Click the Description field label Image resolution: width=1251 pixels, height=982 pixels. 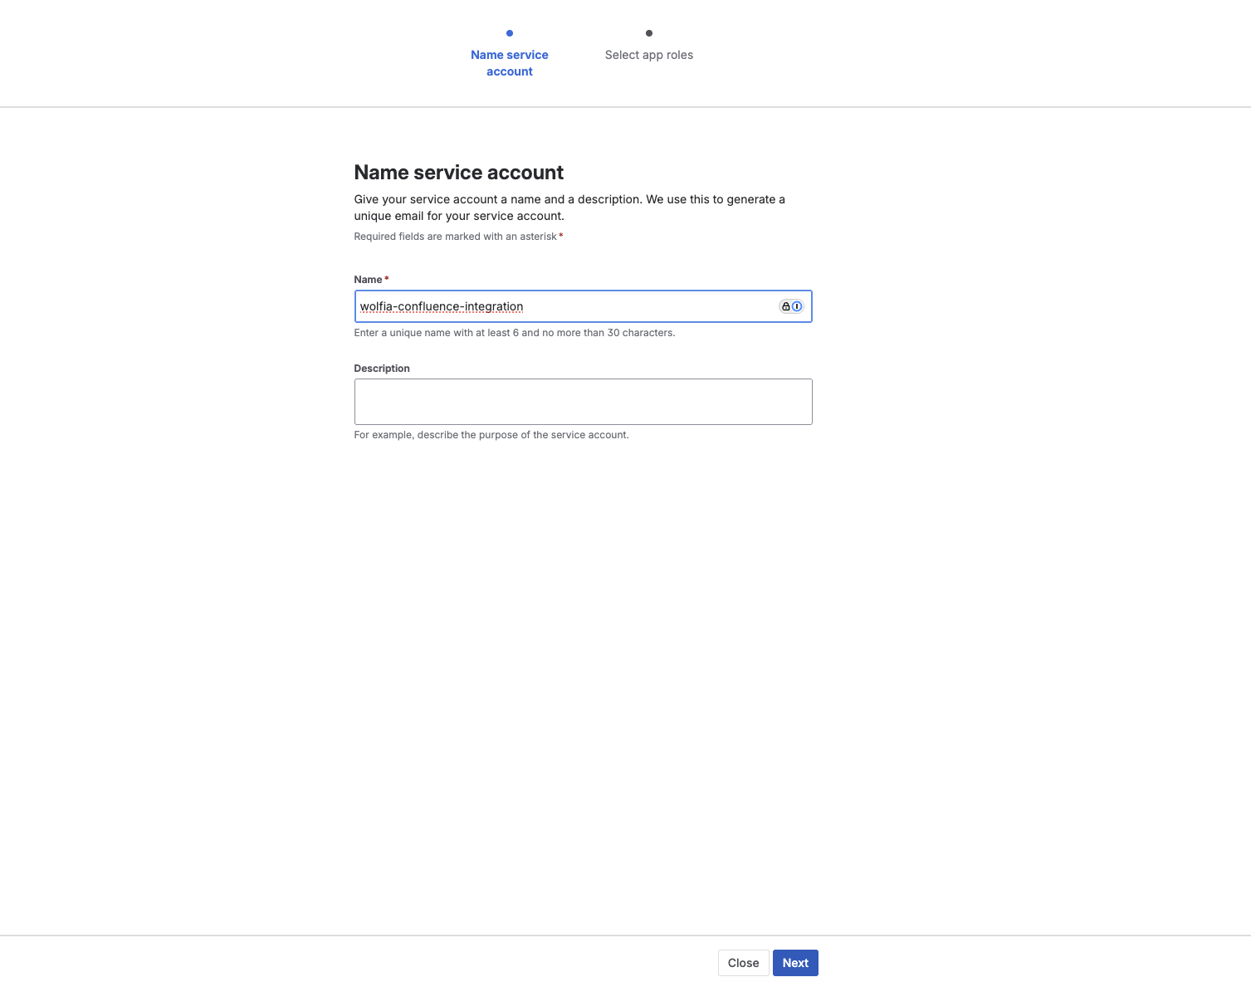click(x=382, y=368)
